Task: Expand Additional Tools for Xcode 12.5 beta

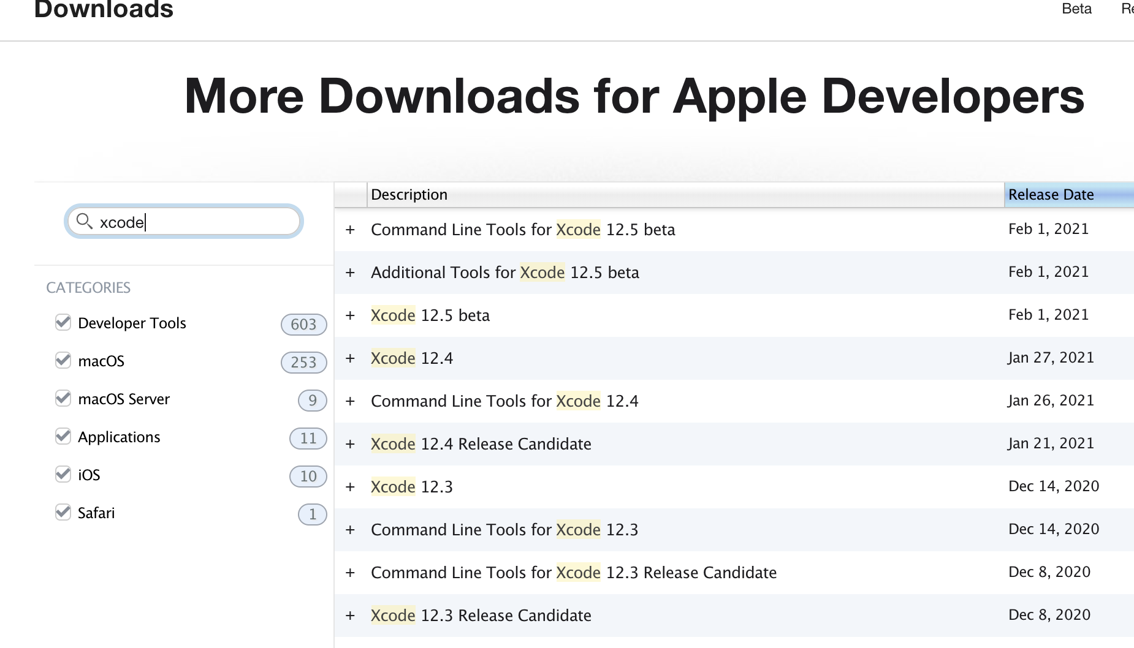Action: (x=350, y=272)
